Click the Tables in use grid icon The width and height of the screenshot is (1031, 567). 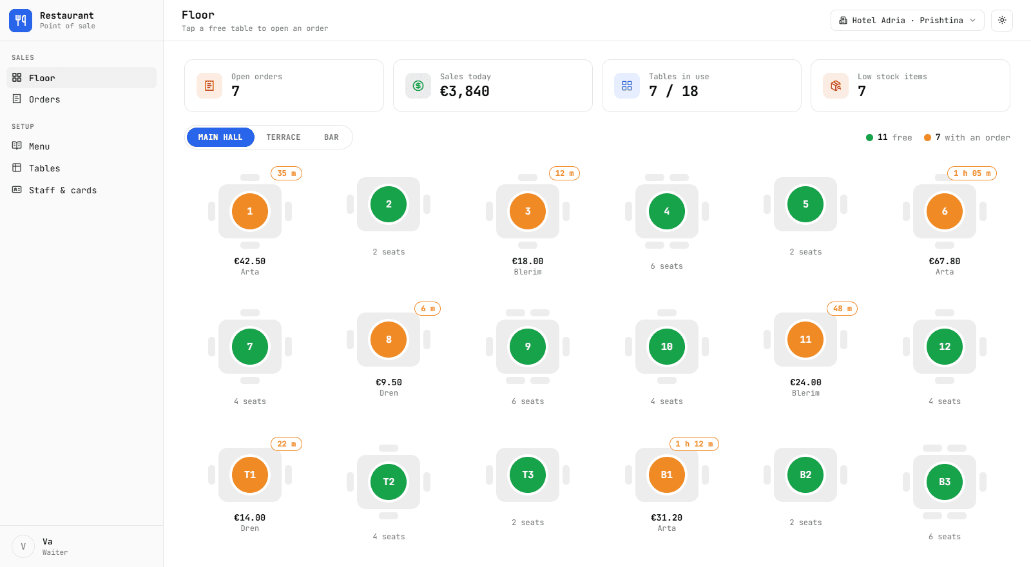coord(627,86)
